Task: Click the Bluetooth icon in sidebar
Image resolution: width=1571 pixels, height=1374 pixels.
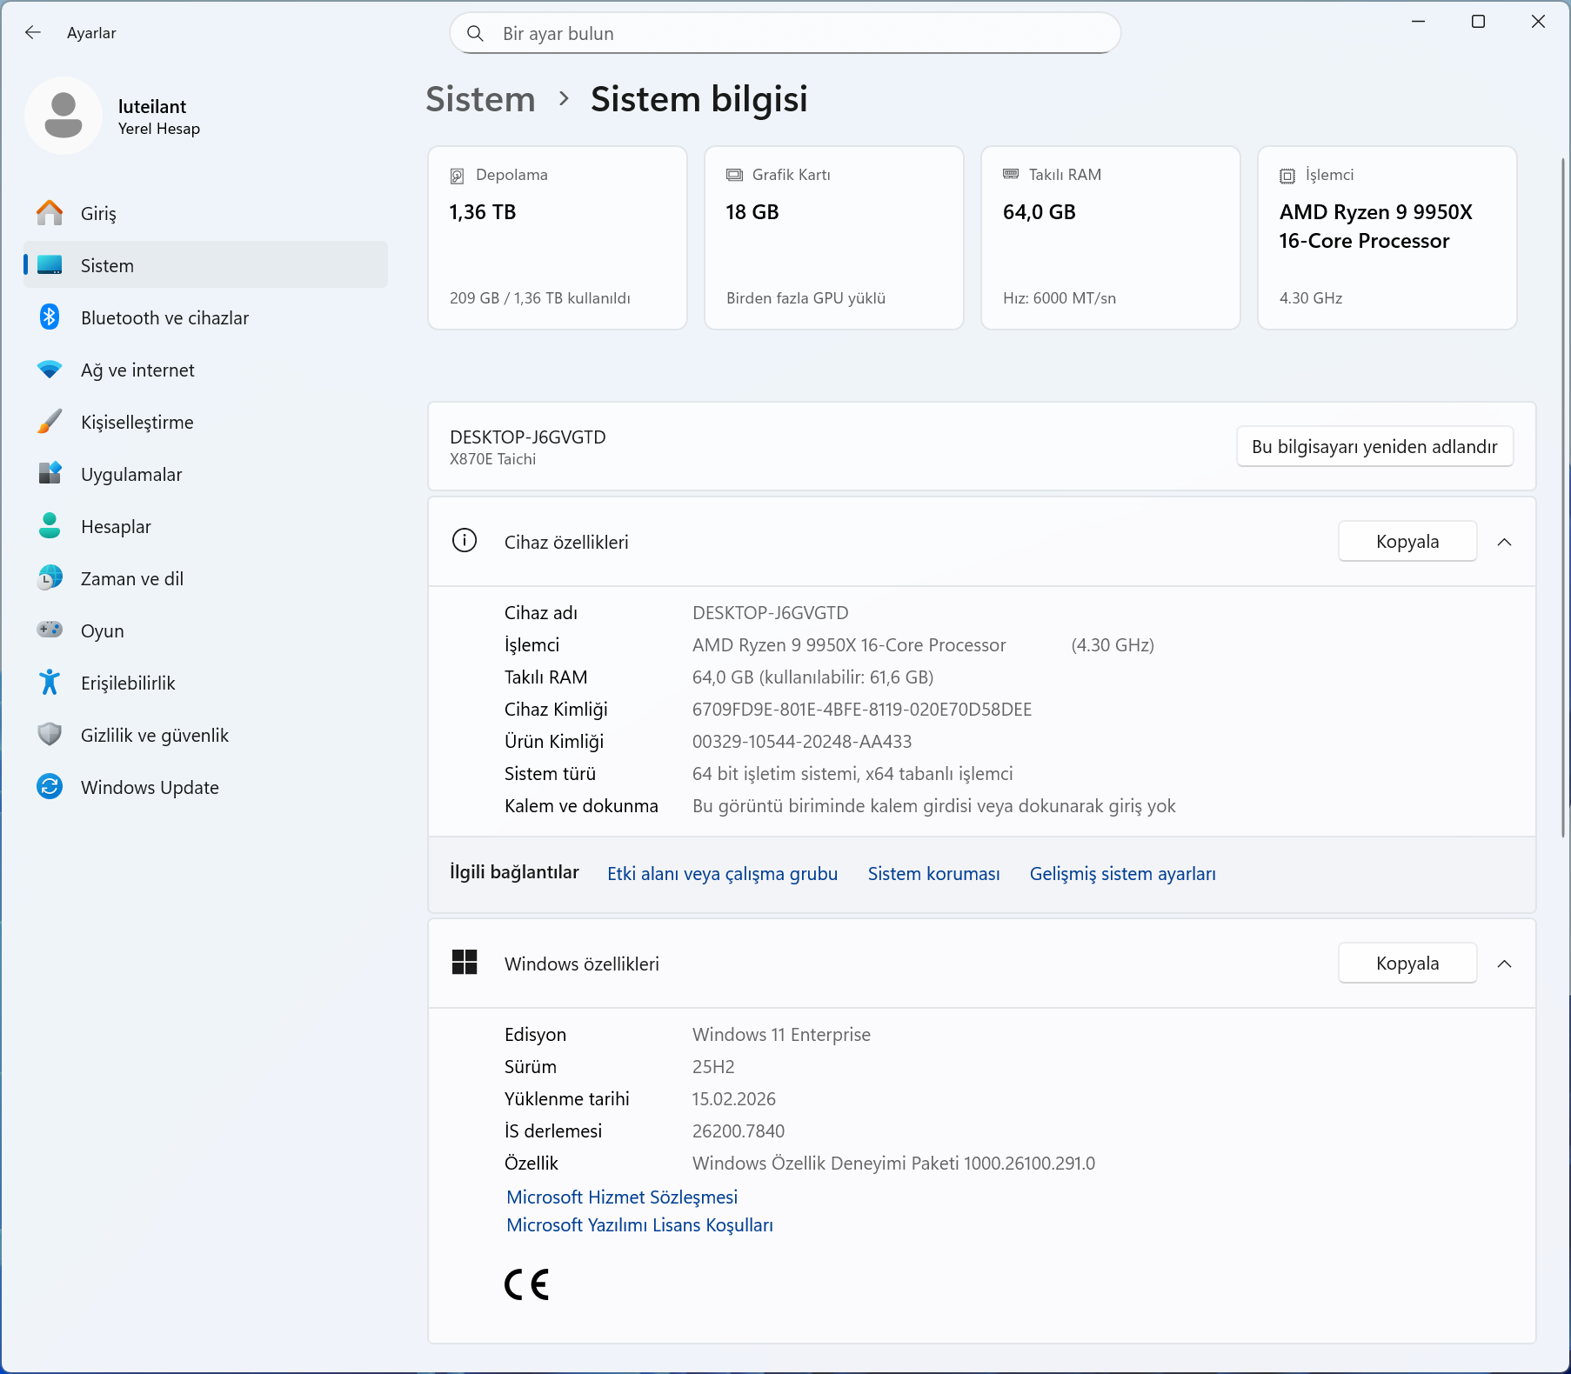Action: [50, 317]
